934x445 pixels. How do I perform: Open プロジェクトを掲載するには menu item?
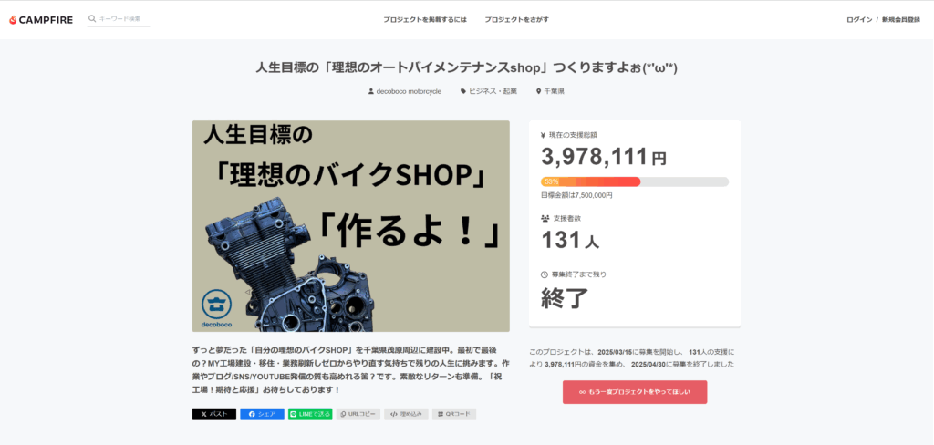(425, 20)
